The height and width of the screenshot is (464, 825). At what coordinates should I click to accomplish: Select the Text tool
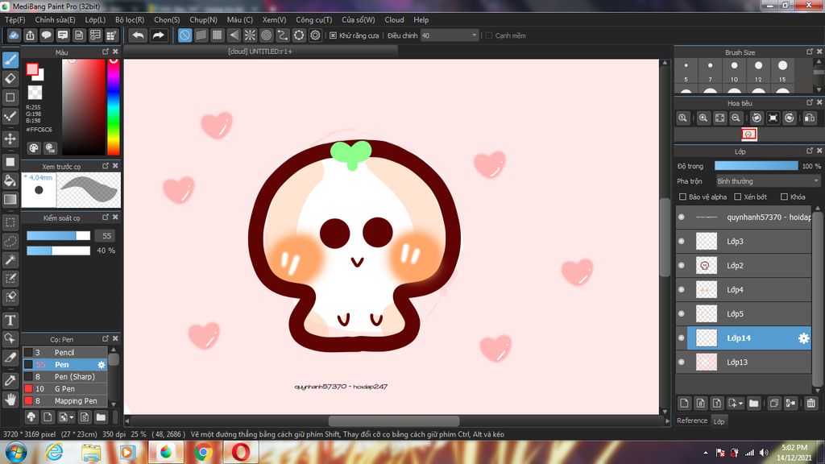pyautogui.click(x=10, y=320)
